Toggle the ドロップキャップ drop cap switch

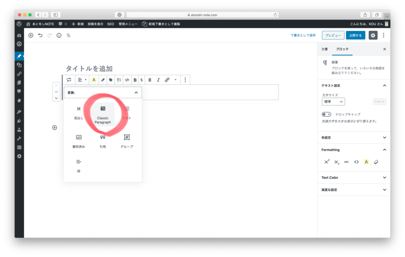(326, 114)
